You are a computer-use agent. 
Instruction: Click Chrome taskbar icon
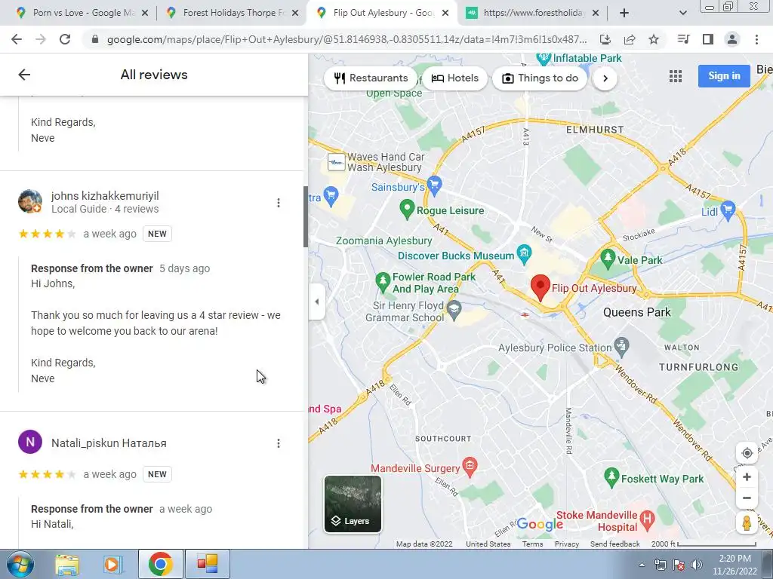[x=160, y=564]
